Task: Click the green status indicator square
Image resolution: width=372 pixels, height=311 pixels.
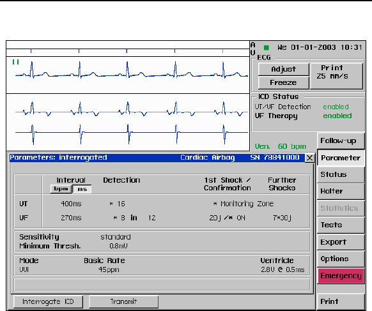Action: (267, 48)
